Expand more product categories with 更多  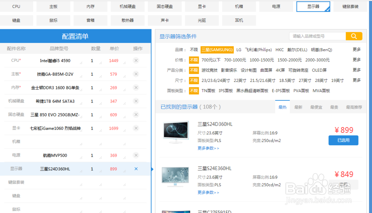[x=357, y=70]
